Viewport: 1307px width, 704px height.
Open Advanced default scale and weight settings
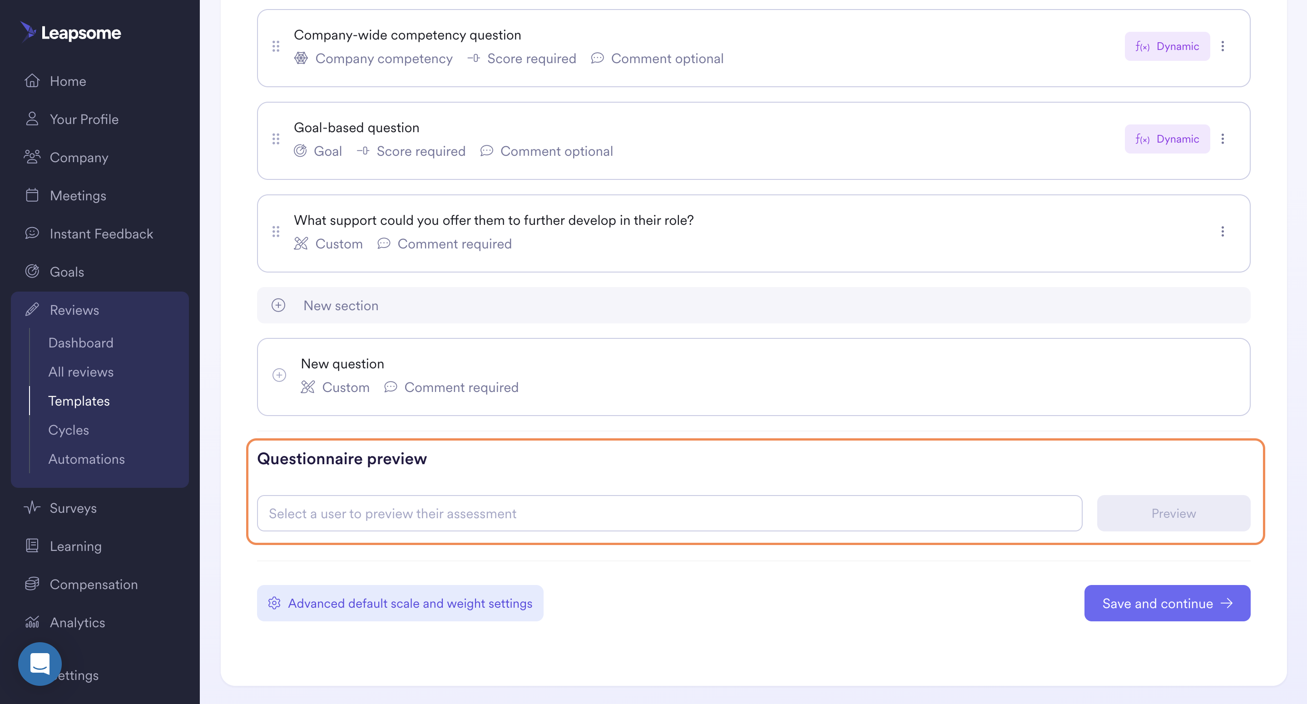400,603
